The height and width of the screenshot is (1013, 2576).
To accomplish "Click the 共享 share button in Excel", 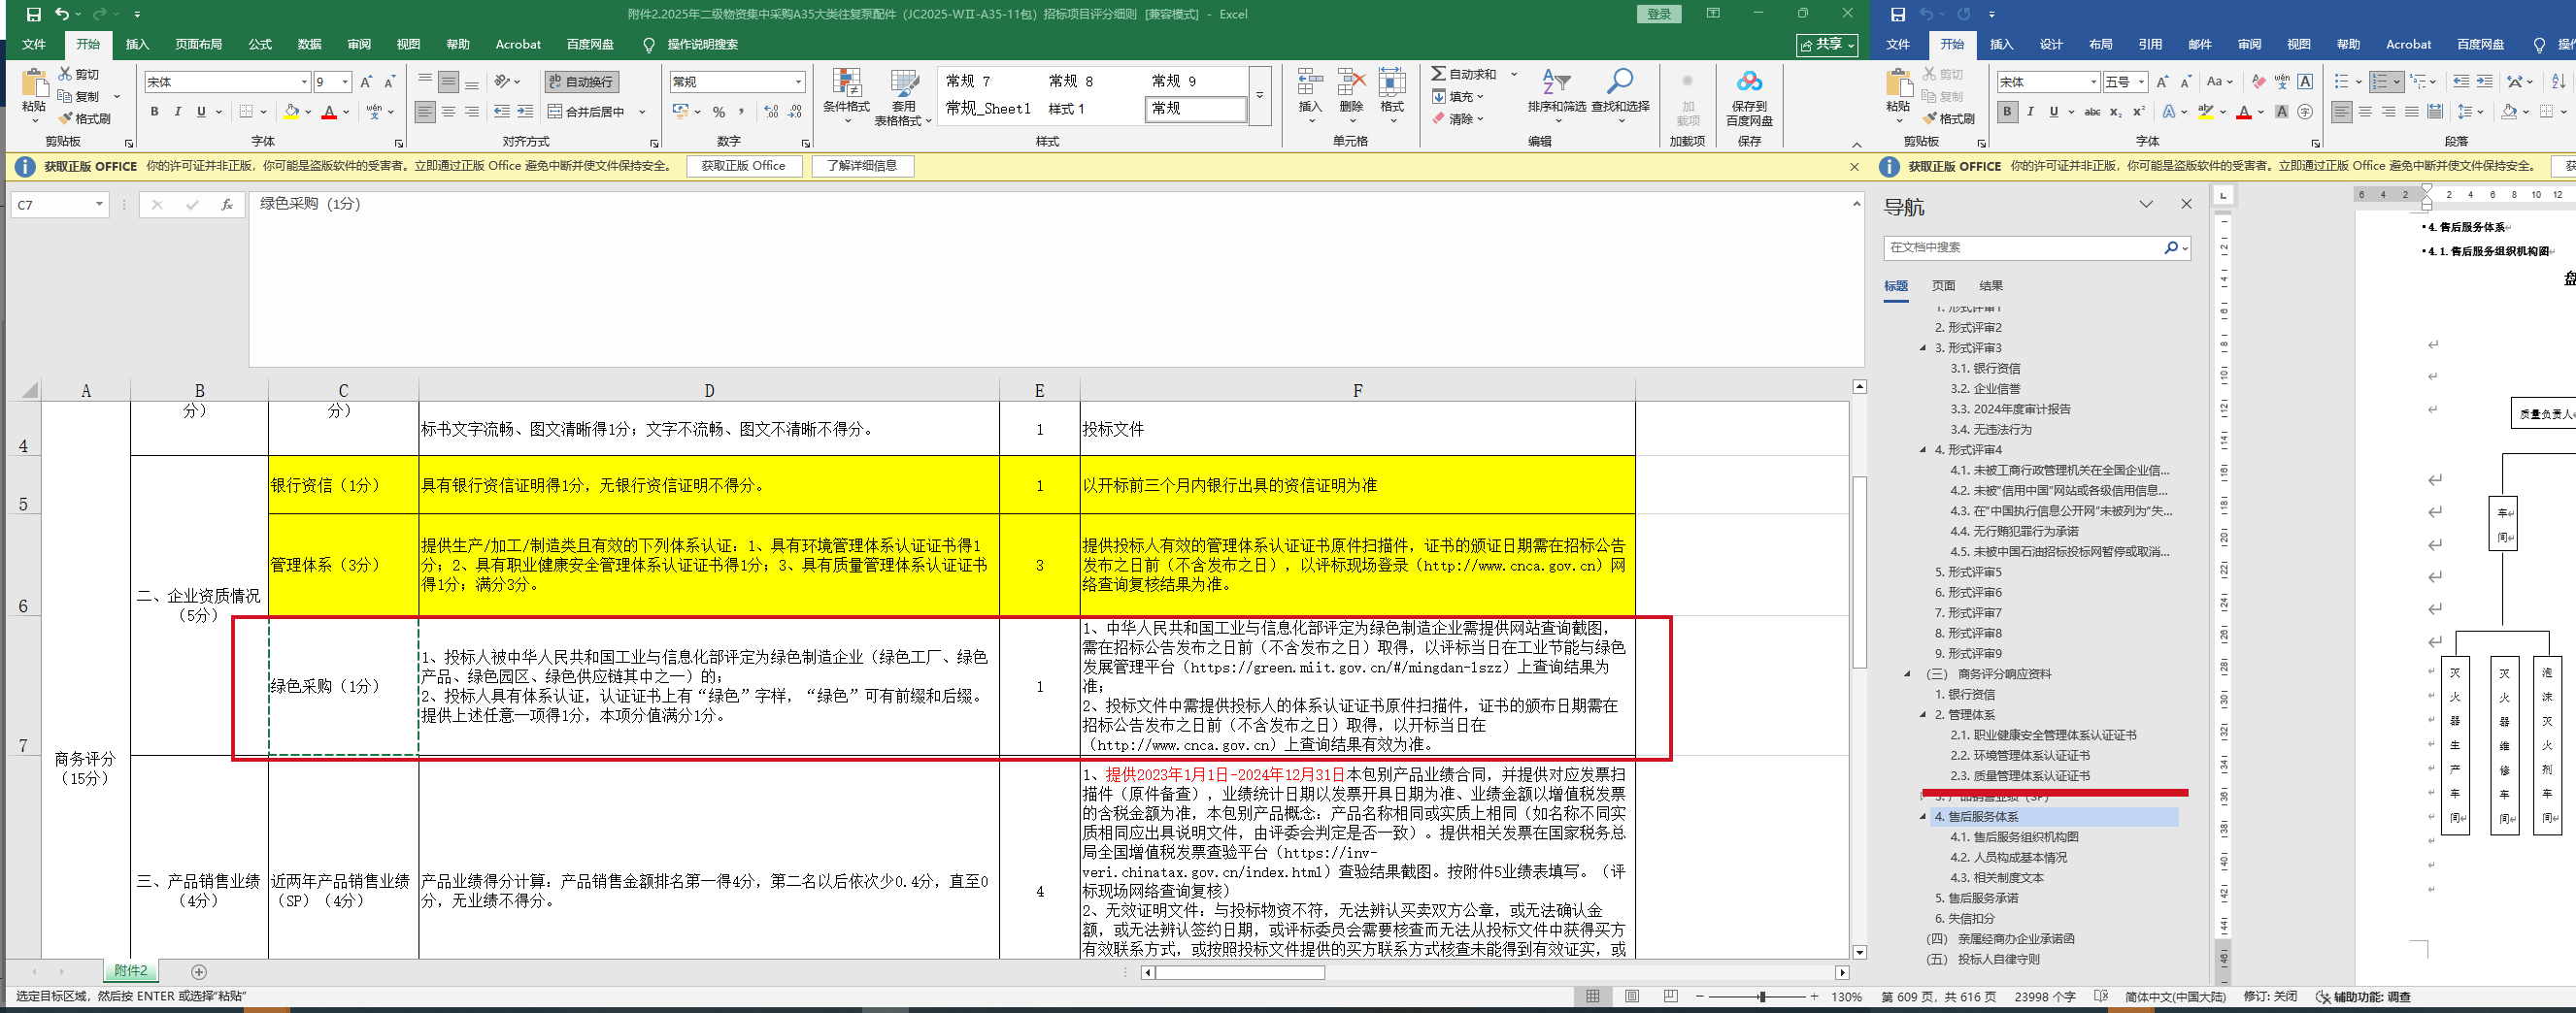I will (1828, 45).
